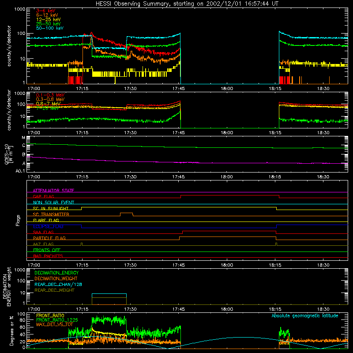Click the HESSI Observing Summary plot title
Screen dimensions: 353x353
pos(187,4)
